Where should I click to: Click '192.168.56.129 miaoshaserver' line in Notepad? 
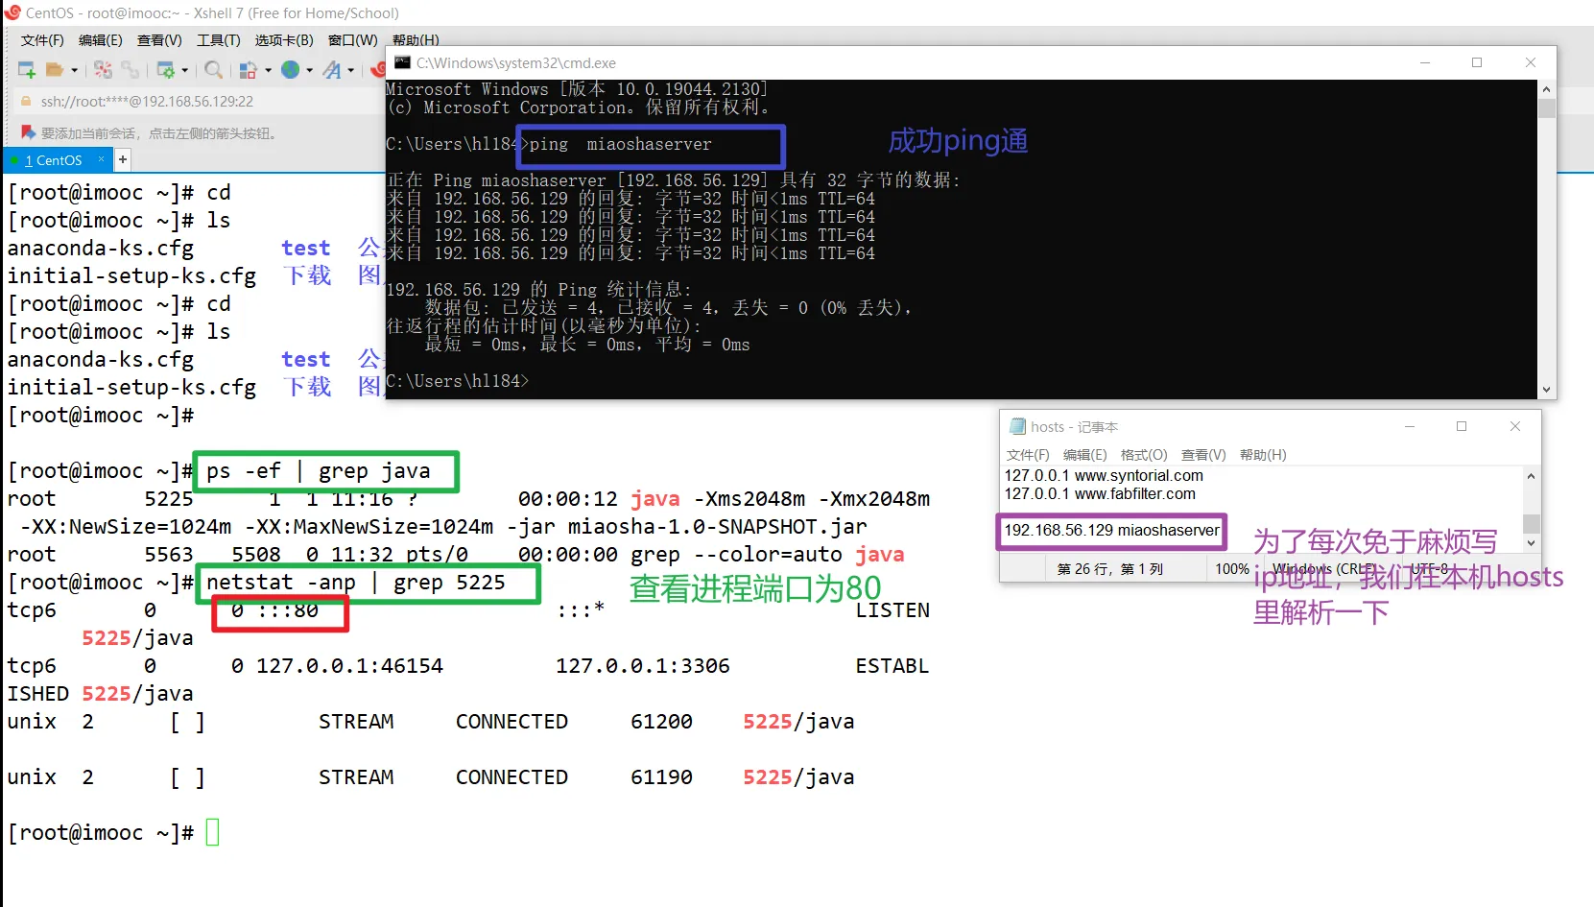tap(1111, 531)
